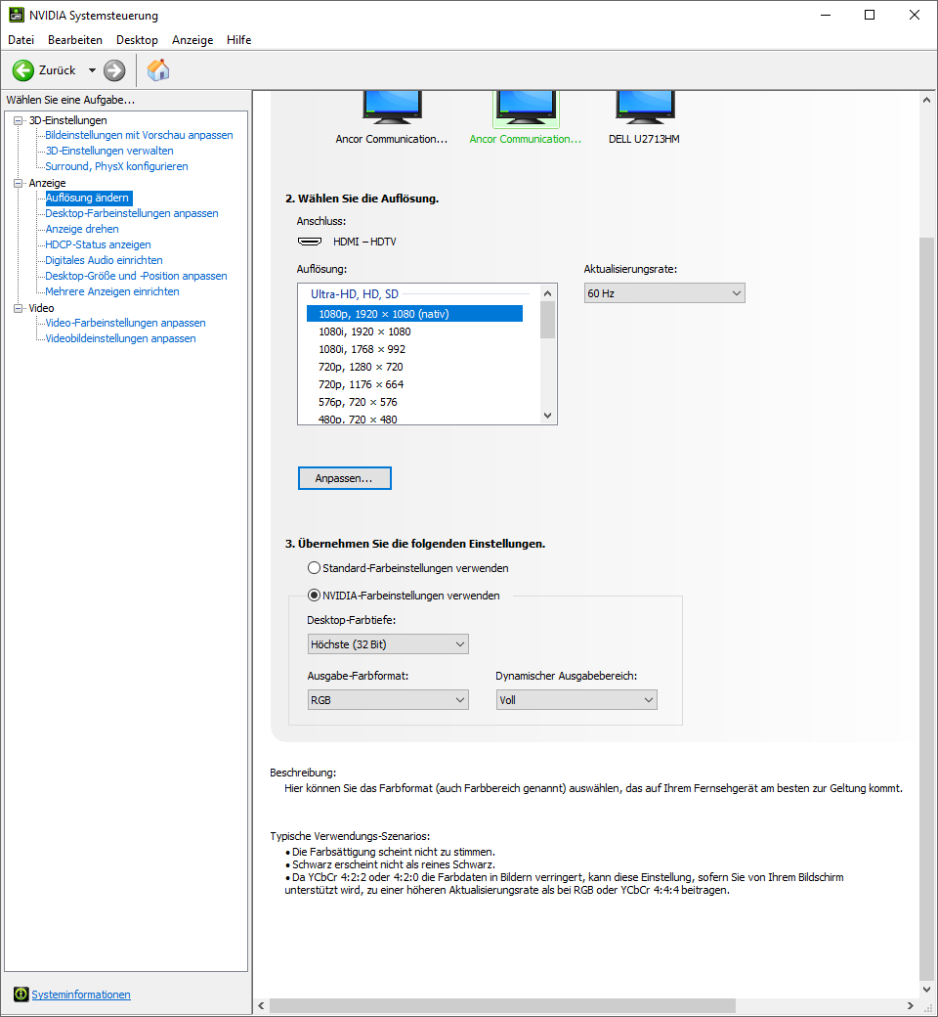Select resolution 720p, 1280 × 720

click(x=414, y=367)
